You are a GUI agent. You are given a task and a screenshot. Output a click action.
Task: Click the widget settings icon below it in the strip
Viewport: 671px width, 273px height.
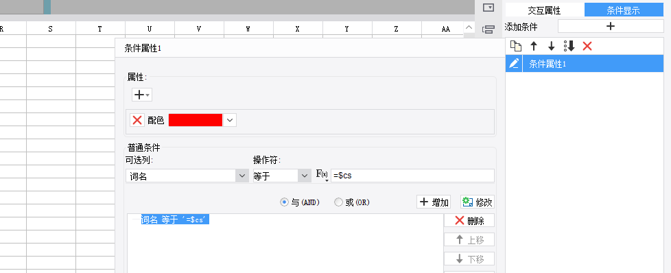pyautogui.click(x=488, y=29)
